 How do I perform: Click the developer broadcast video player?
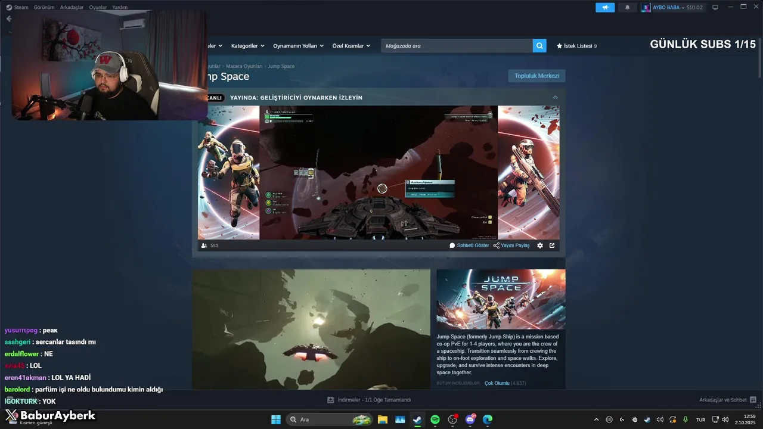coord(379,172)
